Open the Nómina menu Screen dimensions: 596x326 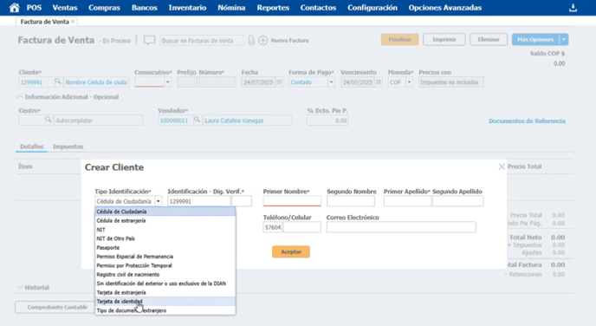(x=231, y=8)
